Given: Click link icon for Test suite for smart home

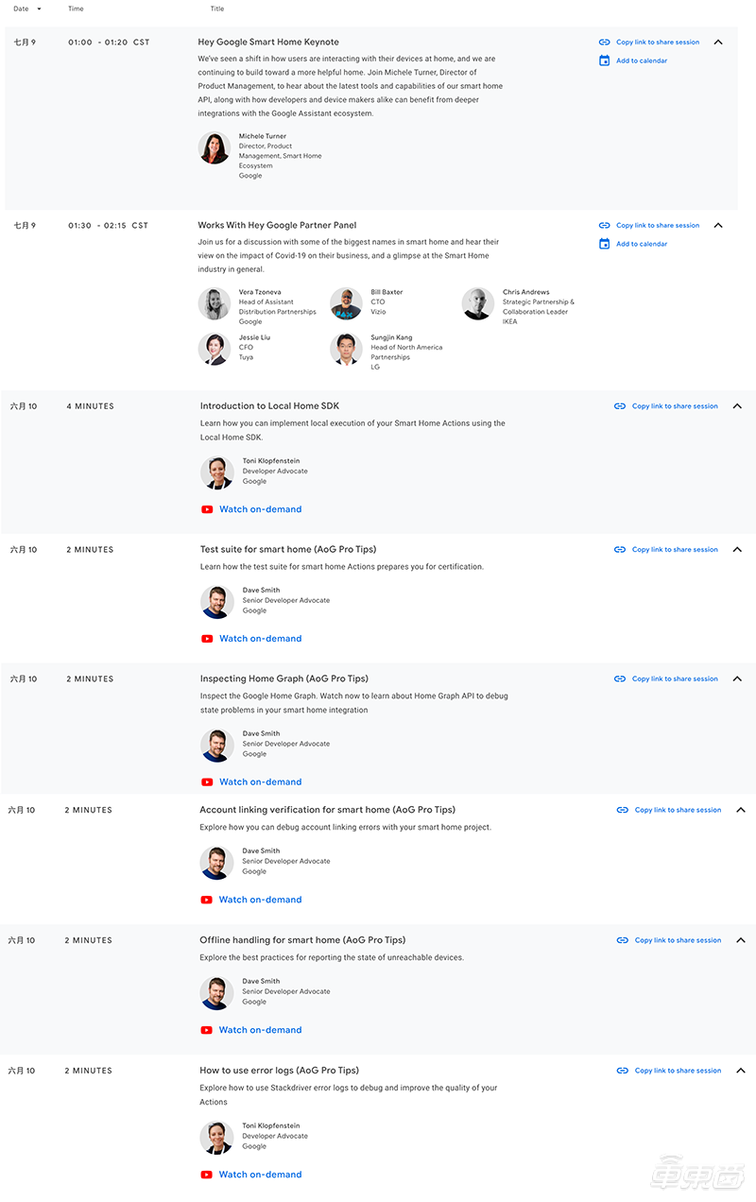Looking at the screenshot, I should pos(620,550).
